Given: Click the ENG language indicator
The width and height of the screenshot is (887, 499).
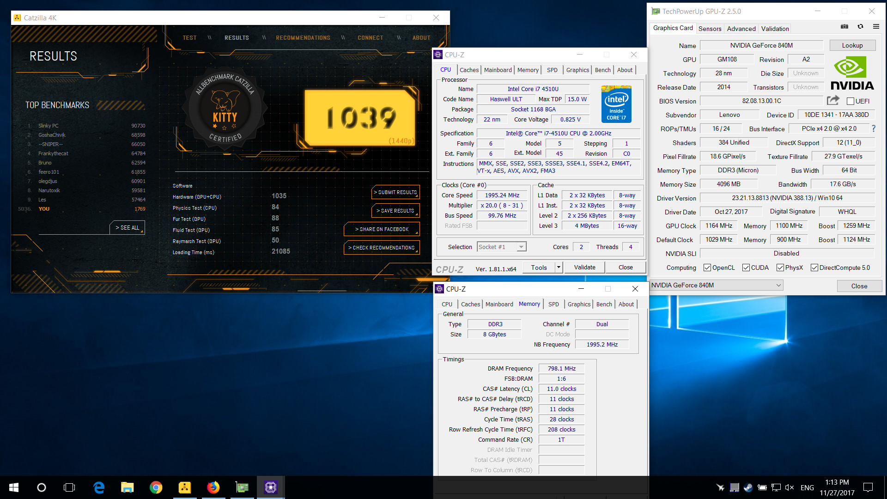Looking at the screenshot, I should coord(807,487).
